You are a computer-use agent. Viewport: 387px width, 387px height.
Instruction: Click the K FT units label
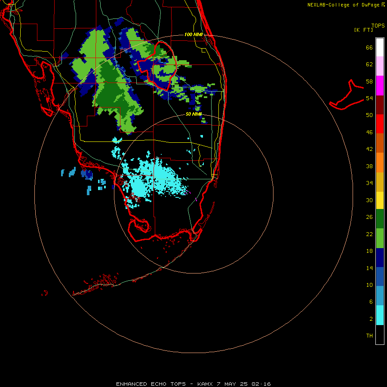[363, 30]
